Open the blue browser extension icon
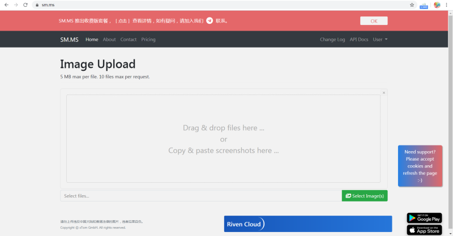This screenshot has width=453, height=236. 424,6
